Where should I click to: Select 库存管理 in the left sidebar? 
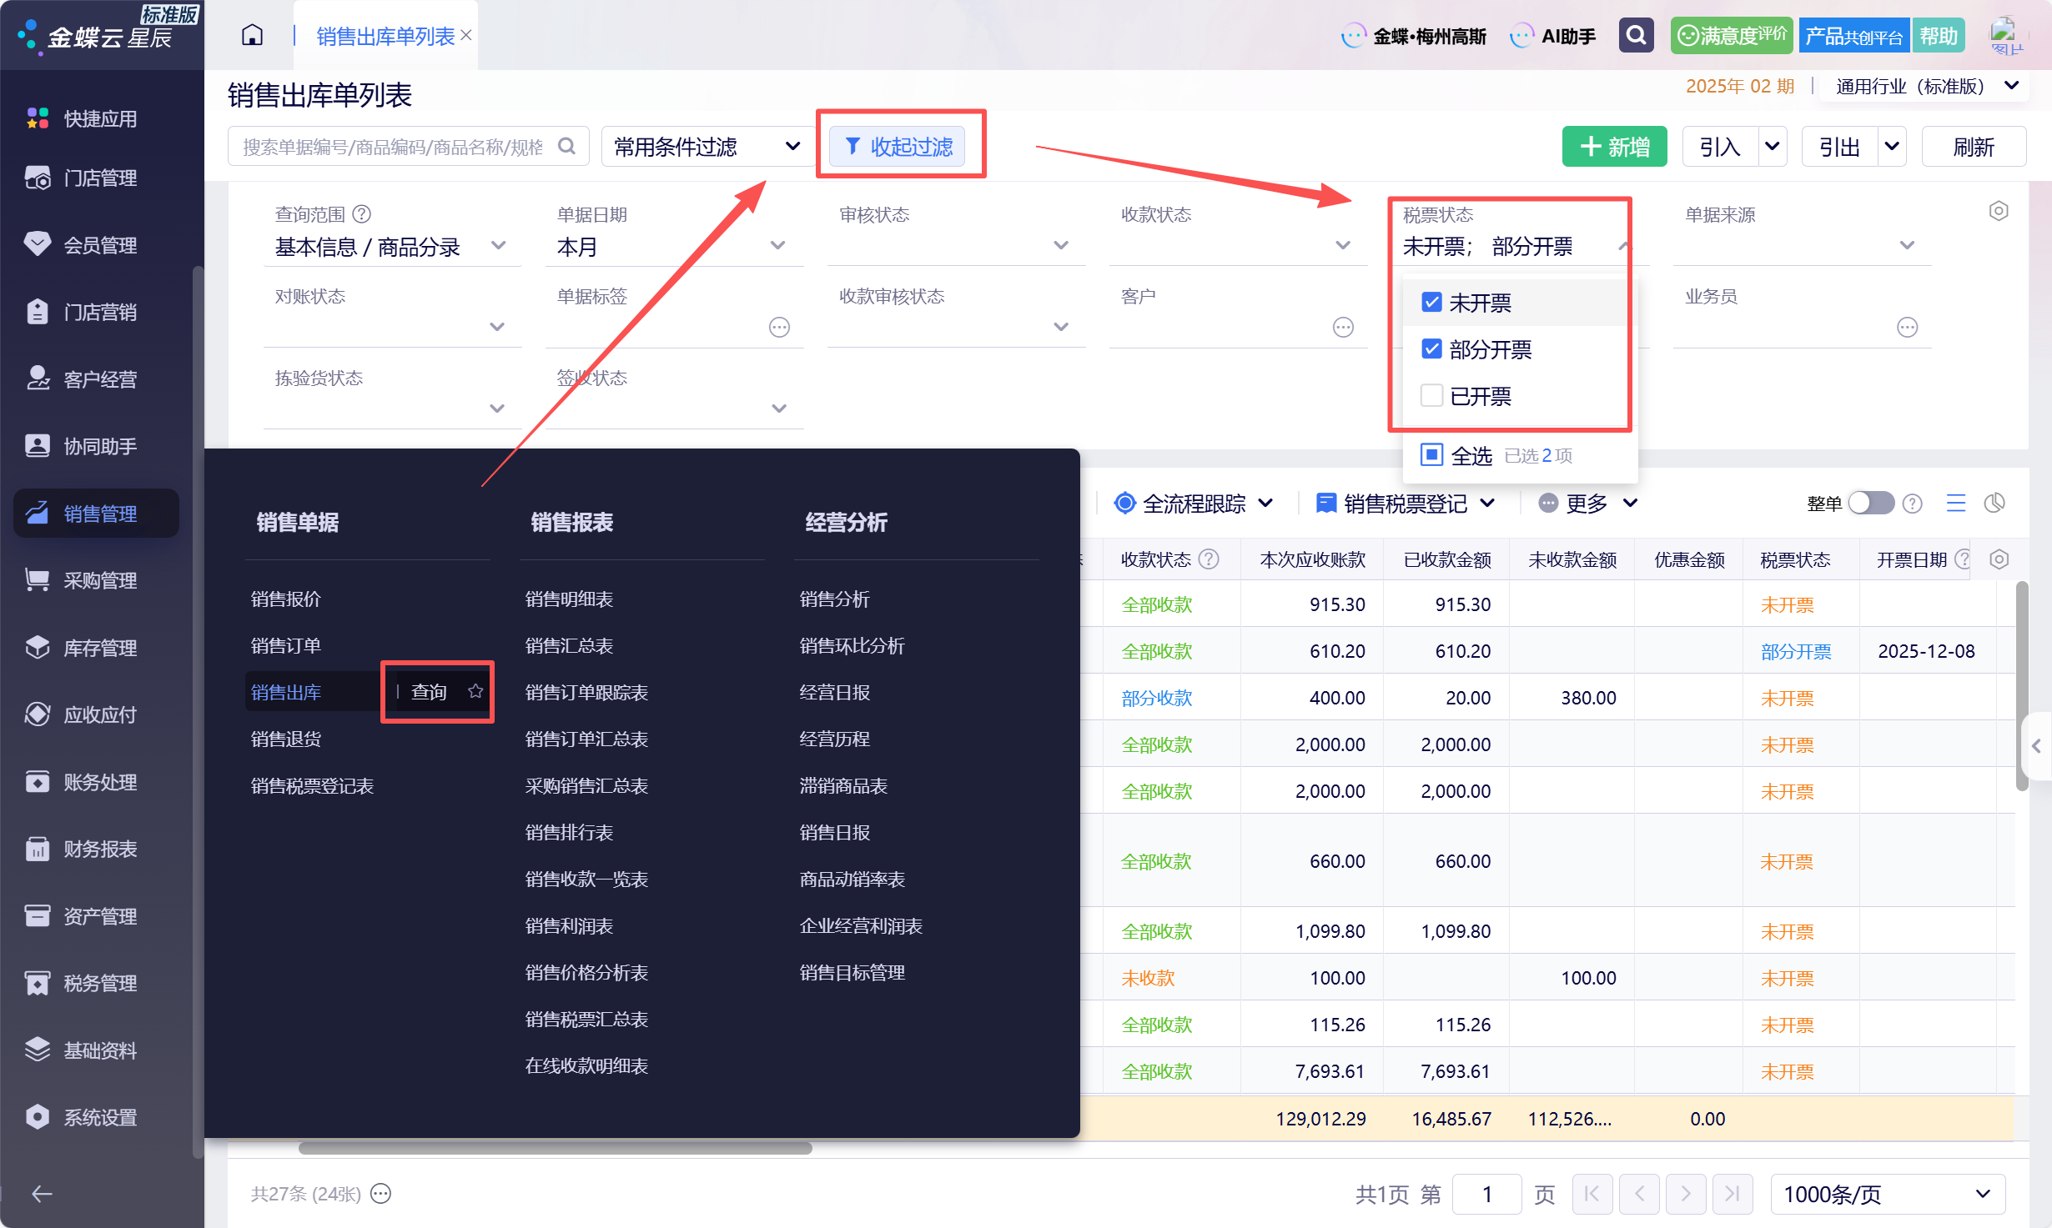pyautogui.click(x=100, y=648)
